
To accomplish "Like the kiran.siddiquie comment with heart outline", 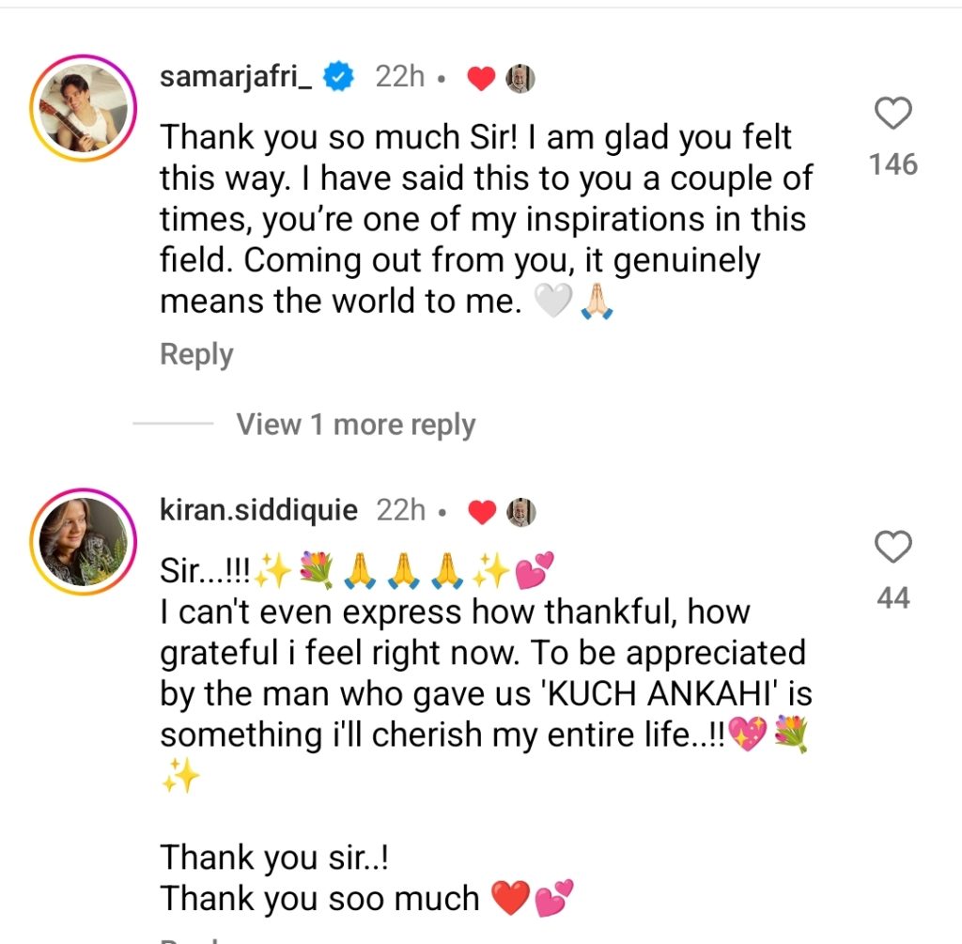I will coord(892,547).
